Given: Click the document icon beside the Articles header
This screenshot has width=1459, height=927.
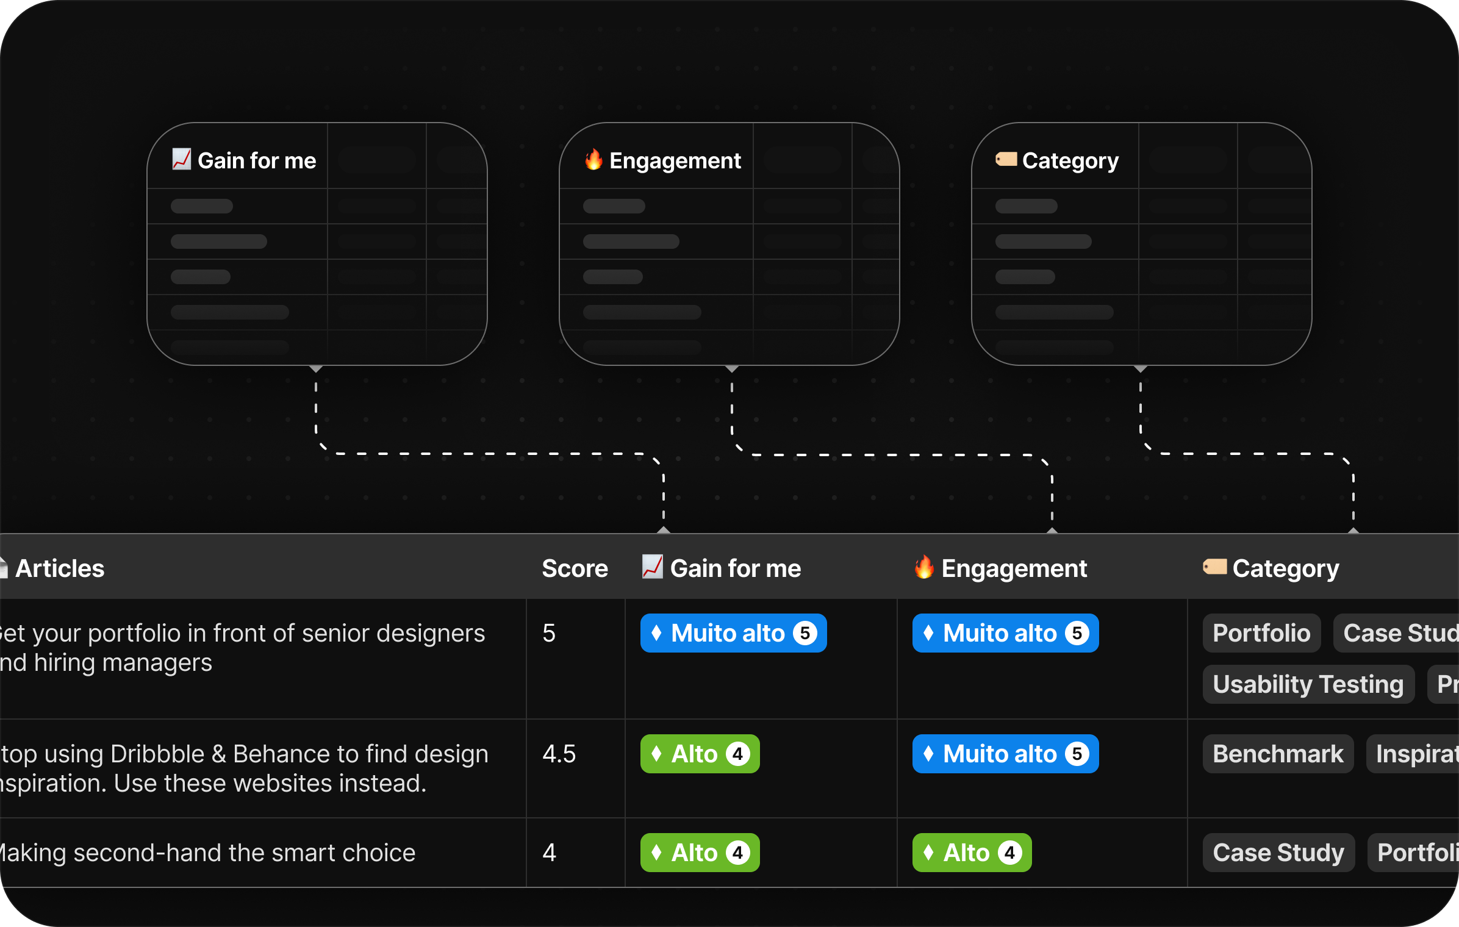Looking at the screenshot, I should (3, 568).
